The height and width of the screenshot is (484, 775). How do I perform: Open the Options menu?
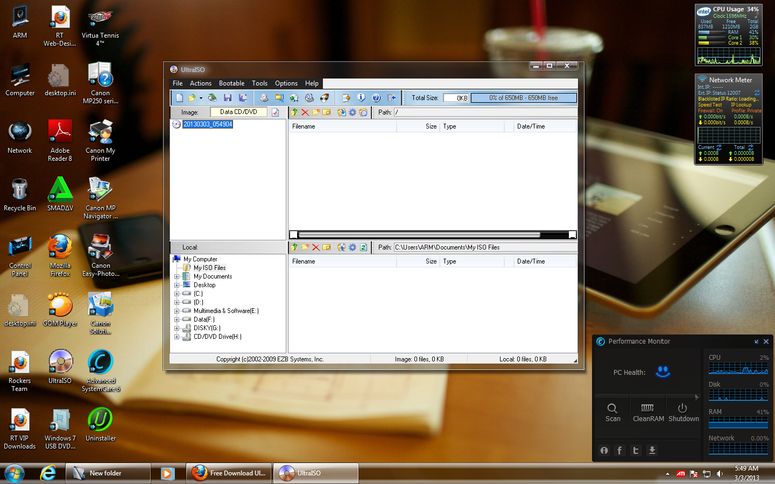[286, 83]
